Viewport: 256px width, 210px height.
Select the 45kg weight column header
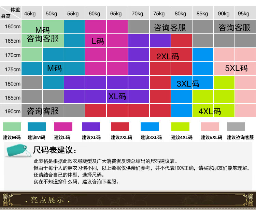click(x=30, y=14)
